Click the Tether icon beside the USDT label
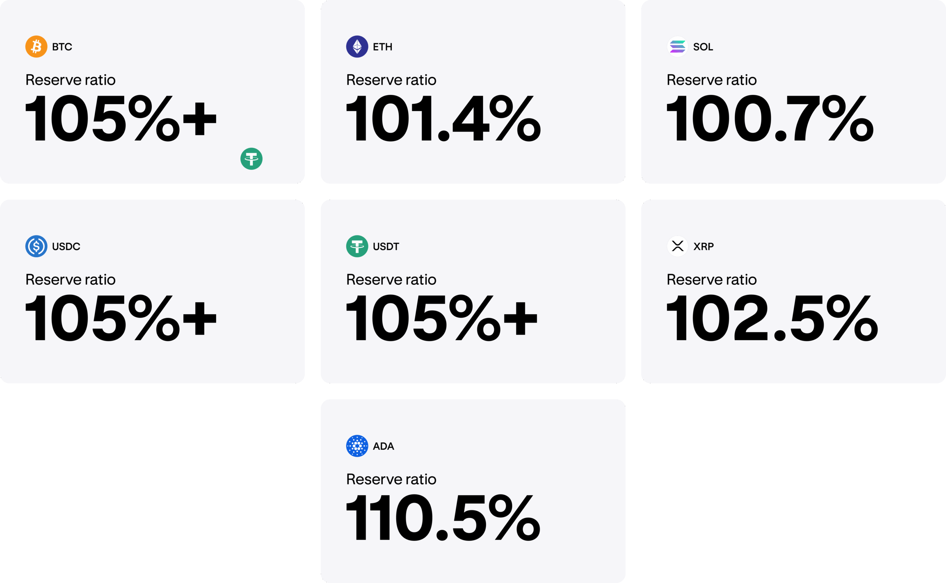946x583 pixels. coord(357,246)
